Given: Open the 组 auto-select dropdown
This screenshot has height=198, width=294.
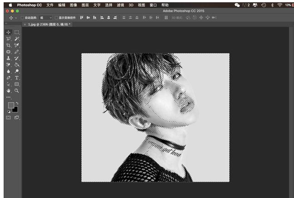Looking at the screenshot, I should 46,18.
